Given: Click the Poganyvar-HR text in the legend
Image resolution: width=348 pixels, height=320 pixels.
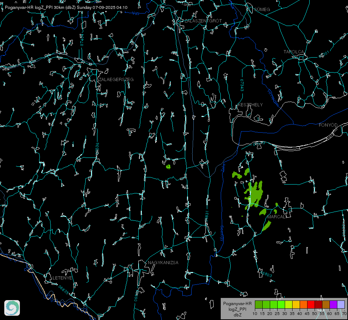Looking at the screenshot, I should click(x=237, y=304).
